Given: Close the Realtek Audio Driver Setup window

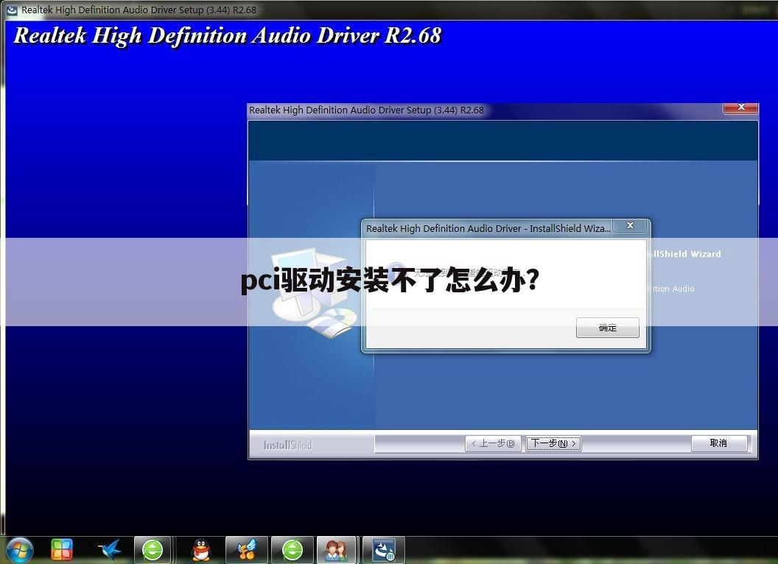Looking at the screenshot, I should tap(740, 107).
